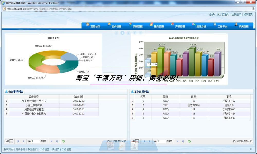
Task: Go to next page of 工作日程列表
Action: coord(177,141)
